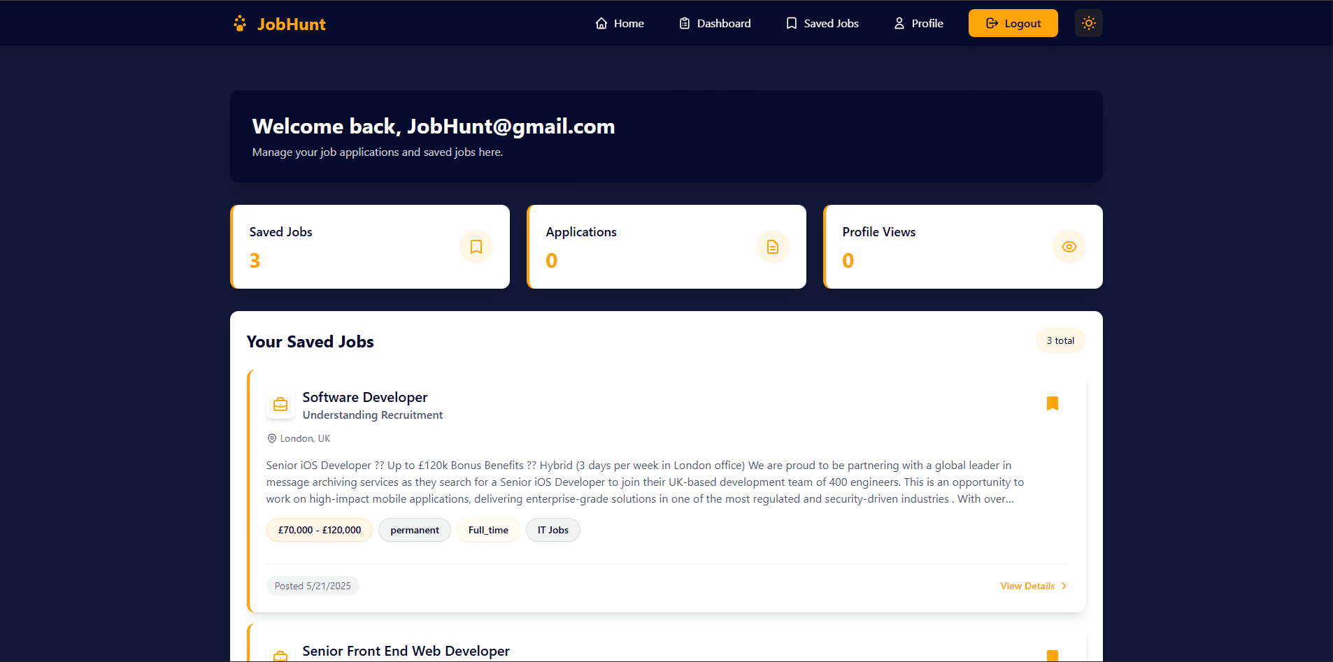Click the JobHunt brand name
The width and height of the screenshot is (1333, 662).
click(291, 24)
